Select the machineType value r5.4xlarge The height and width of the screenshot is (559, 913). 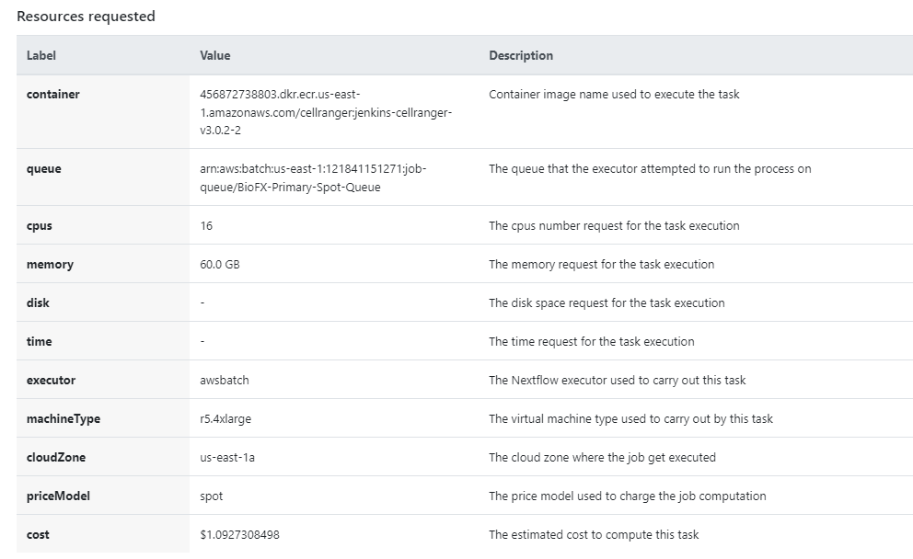[x=225, y=419]
